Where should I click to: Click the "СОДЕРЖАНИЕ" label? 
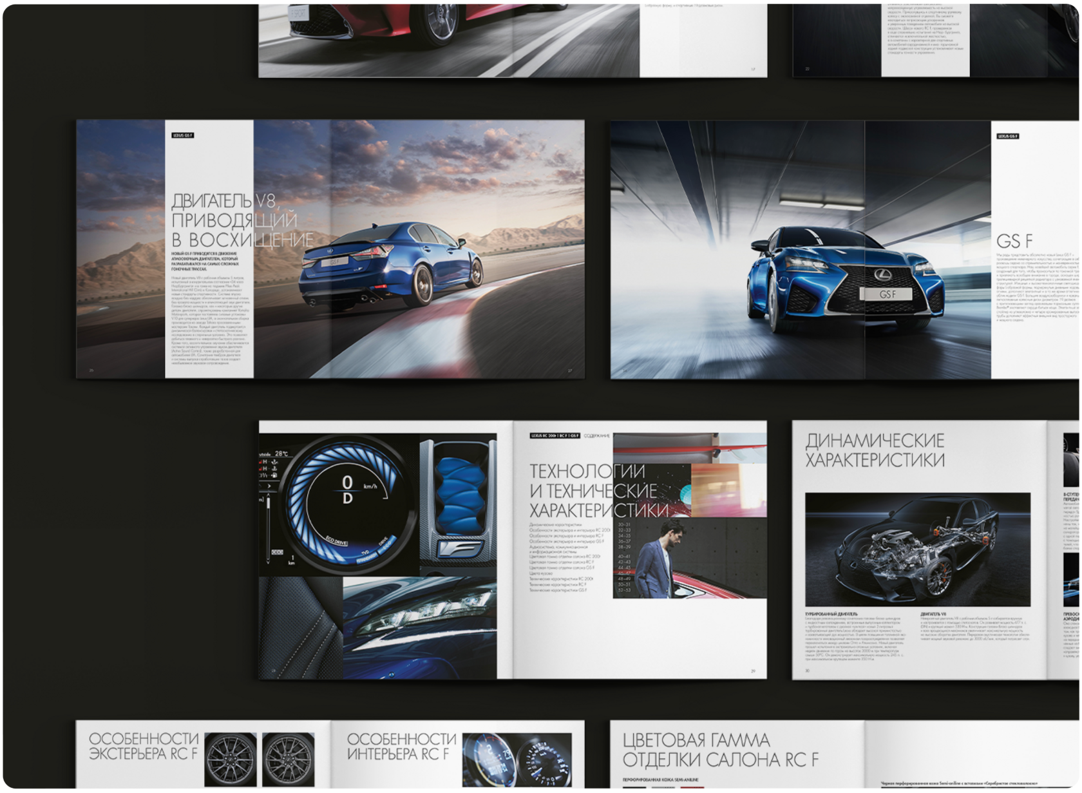click(x=596, y=436)
